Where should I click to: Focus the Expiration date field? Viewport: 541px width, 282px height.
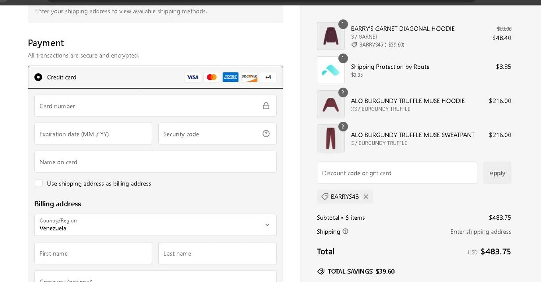pos(93,134)
